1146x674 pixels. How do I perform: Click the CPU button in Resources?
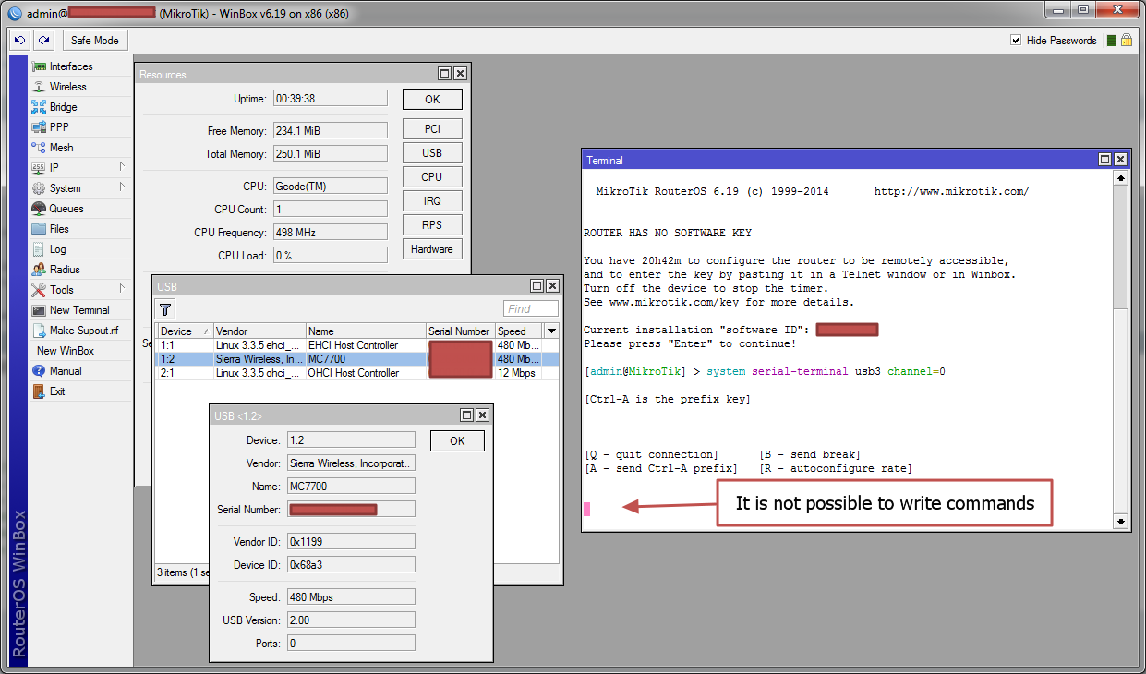432,177
